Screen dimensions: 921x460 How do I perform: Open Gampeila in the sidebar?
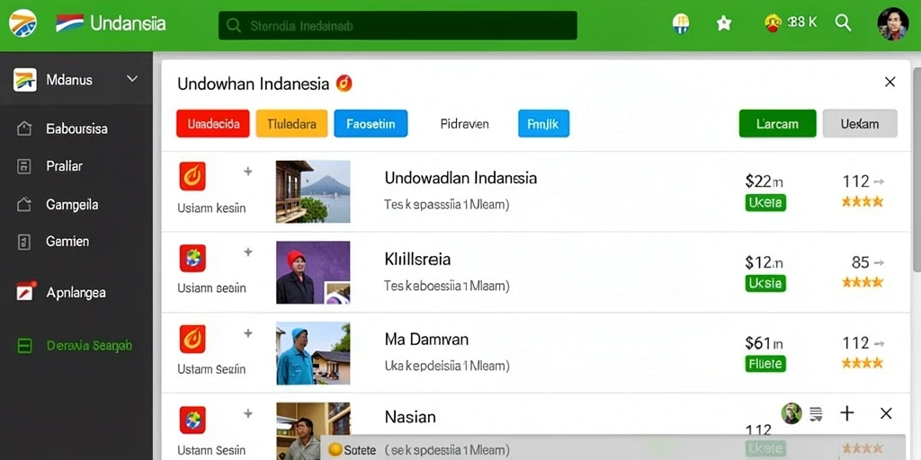click(72, 205)
